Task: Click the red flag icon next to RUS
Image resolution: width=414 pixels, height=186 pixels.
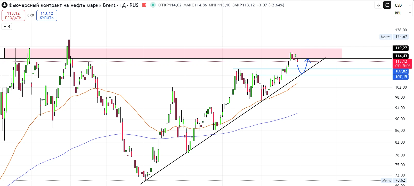Action: point(144,5)
